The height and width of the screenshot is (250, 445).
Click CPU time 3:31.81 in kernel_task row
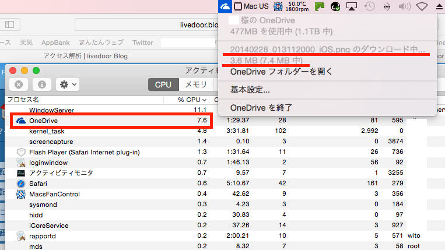238,131
